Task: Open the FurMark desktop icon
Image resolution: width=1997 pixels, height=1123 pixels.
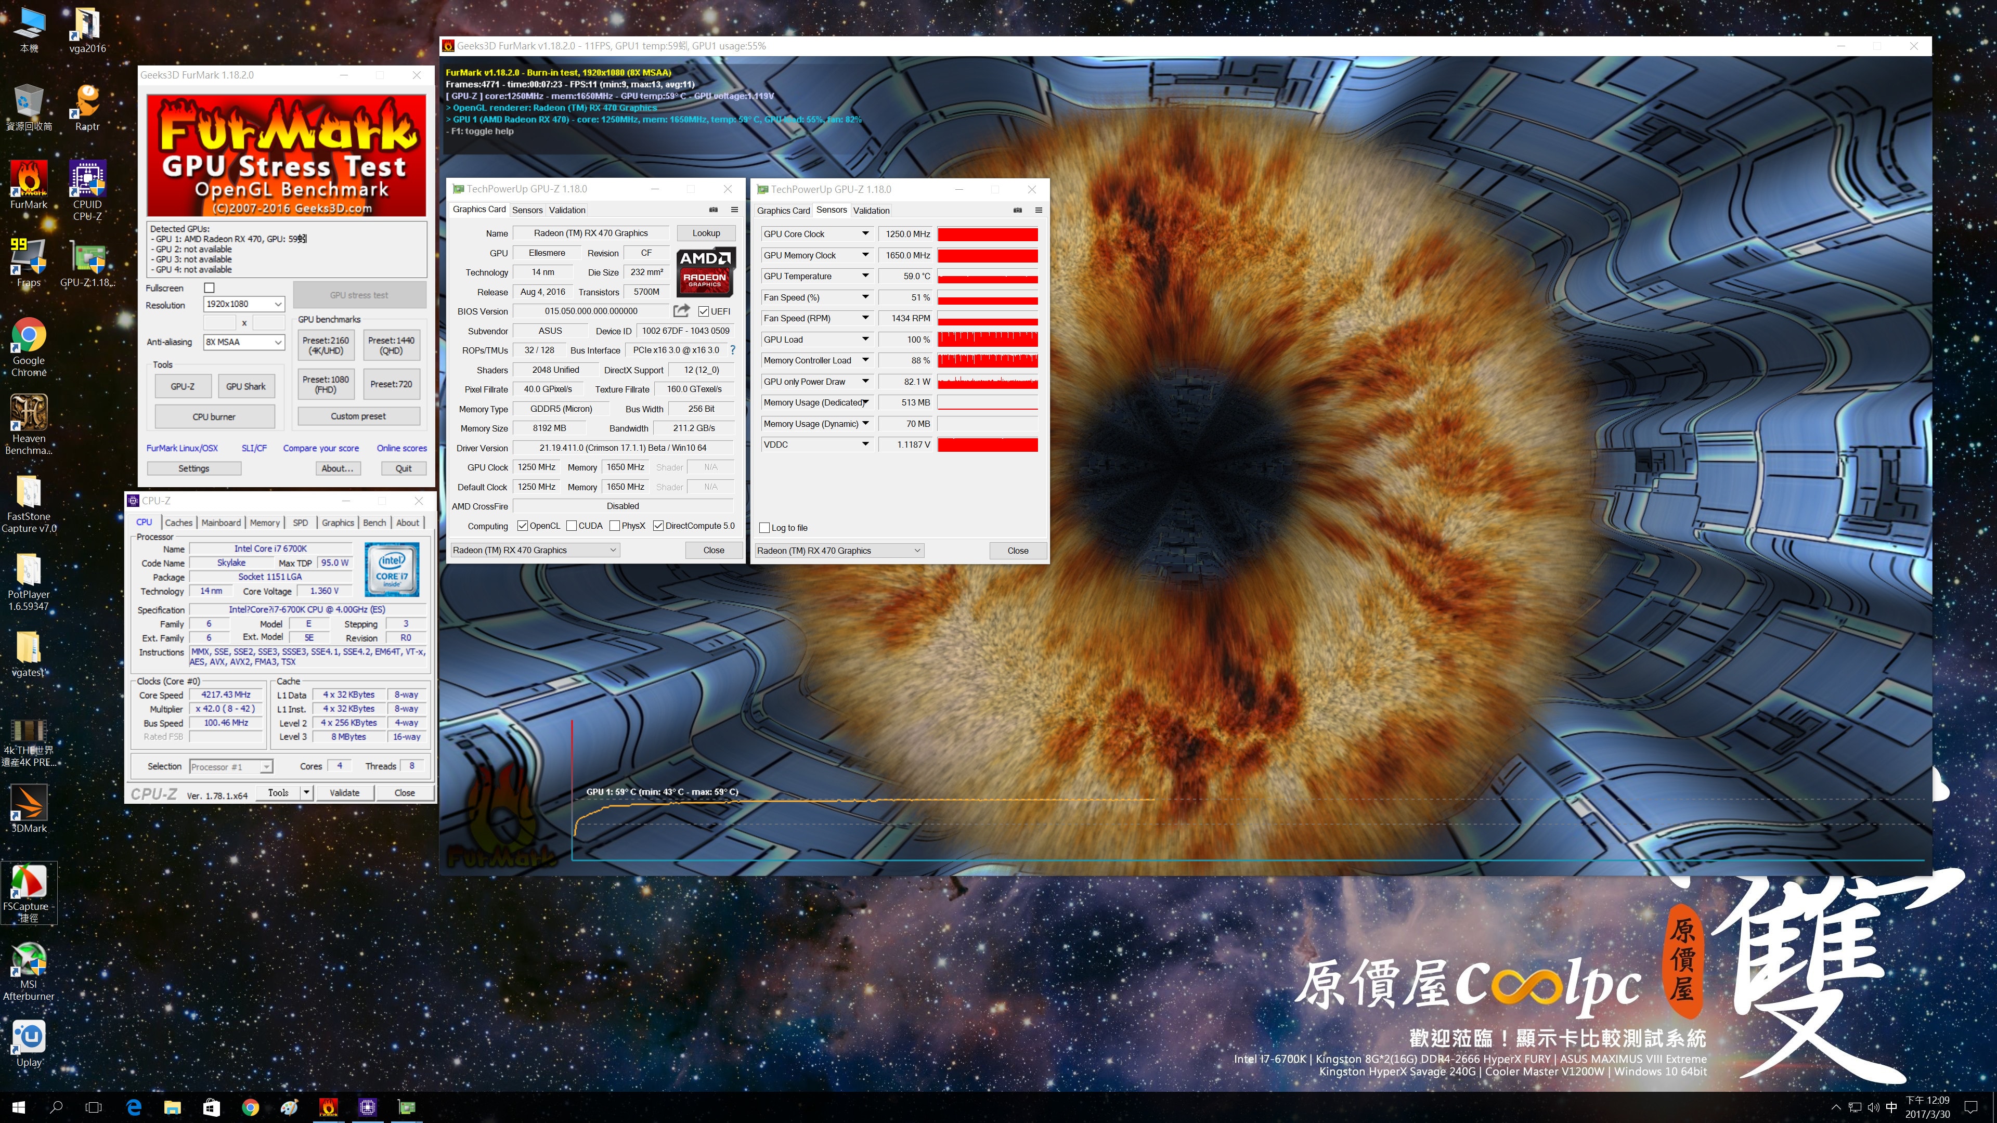Action: [29, 185]
